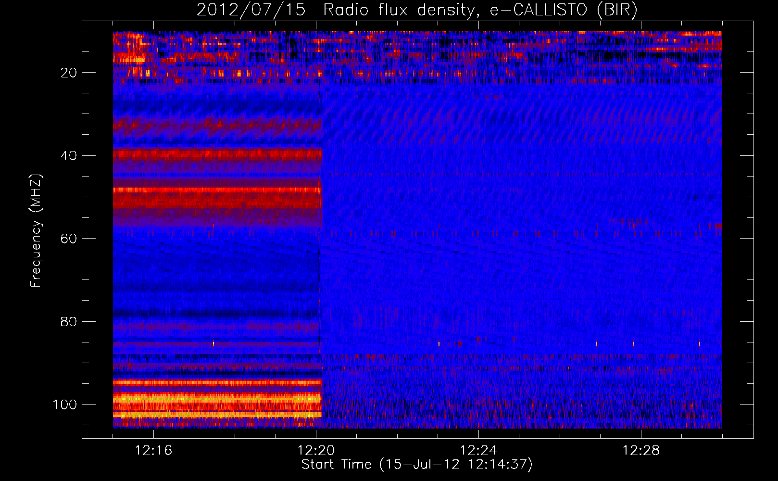Click the plot title mentioning e-CALLISTO (BIR)
The image size is (778, 481).
click(x=417, y=10)
